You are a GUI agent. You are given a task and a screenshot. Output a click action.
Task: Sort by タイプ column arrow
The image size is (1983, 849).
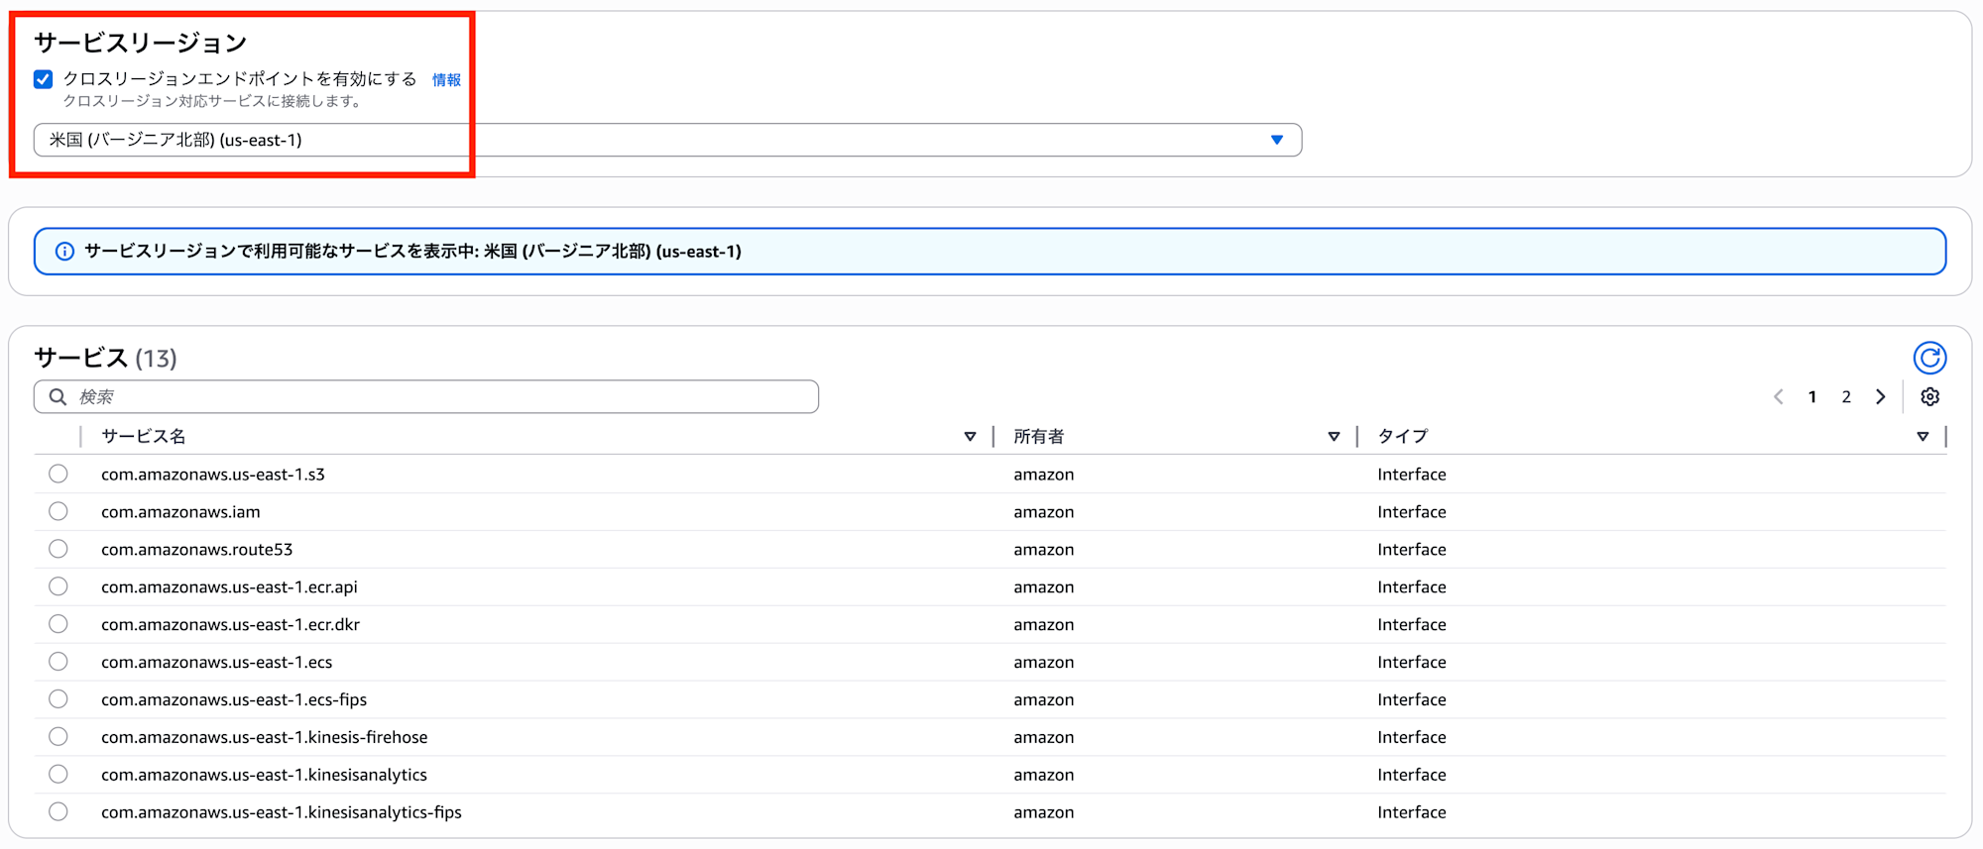pyautogui.click(x=1923, y=437)
